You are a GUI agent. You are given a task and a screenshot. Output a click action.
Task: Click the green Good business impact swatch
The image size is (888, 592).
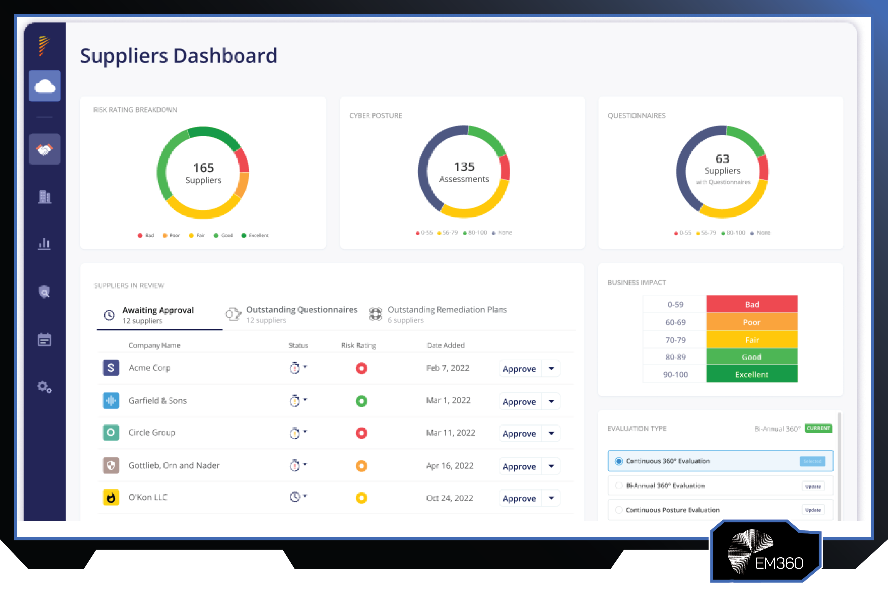752,357
